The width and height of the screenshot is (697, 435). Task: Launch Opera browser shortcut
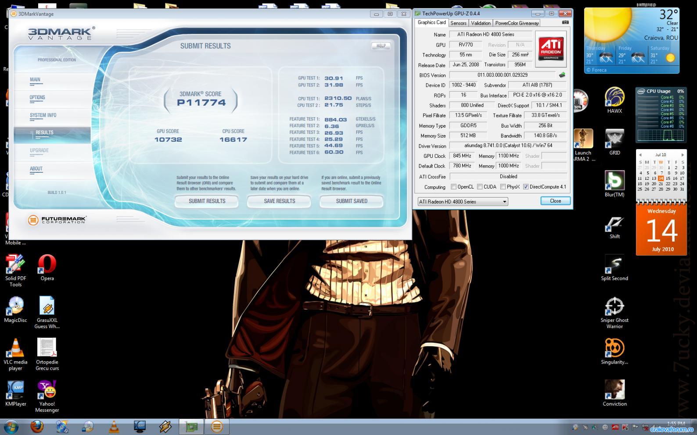click(47, 268)
